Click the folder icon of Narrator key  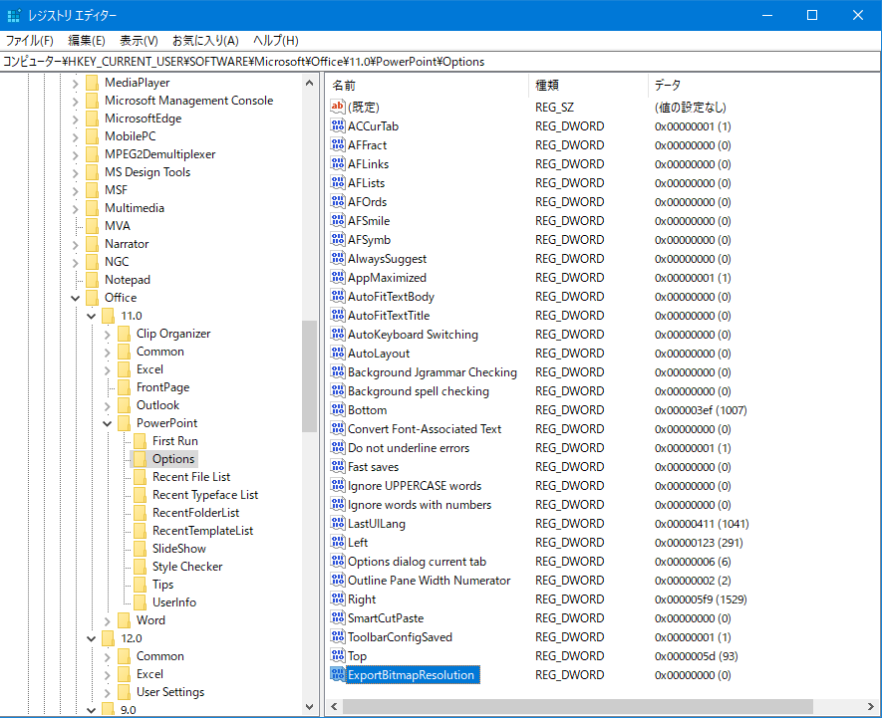point(93,244)
